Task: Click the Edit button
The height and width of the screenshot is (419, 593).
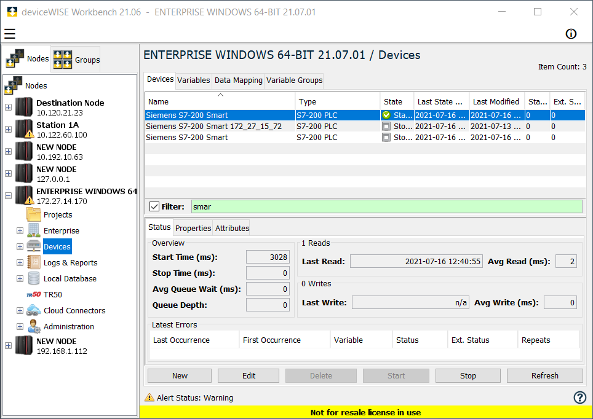Action: pos(249,375)
